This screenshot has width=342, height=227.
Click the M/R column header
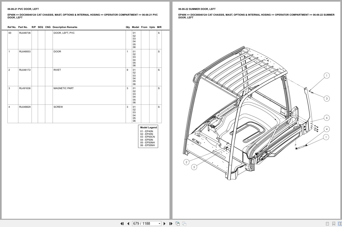coord(159,27)
